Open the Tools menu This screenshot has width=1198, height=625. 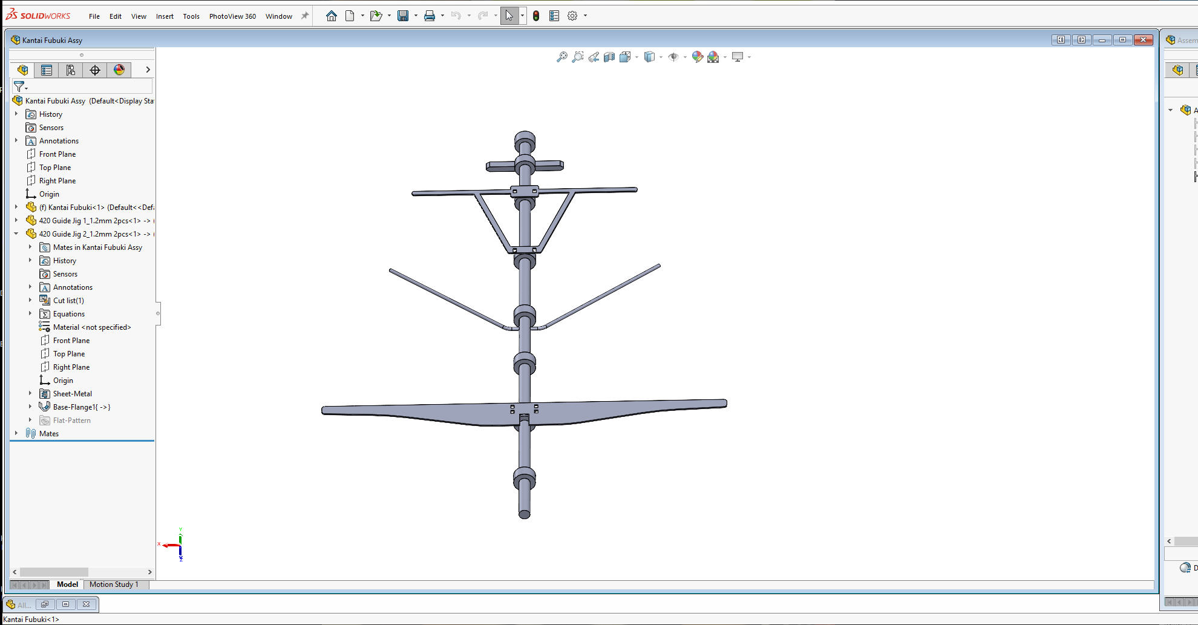(191, 16)
